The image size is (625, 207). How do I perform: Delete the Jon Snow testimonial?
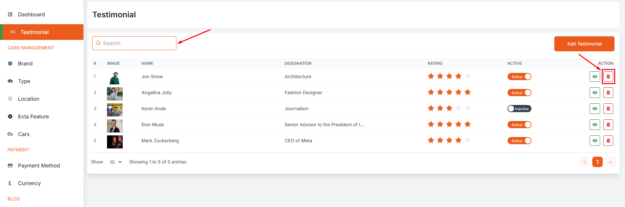[608, 77]
